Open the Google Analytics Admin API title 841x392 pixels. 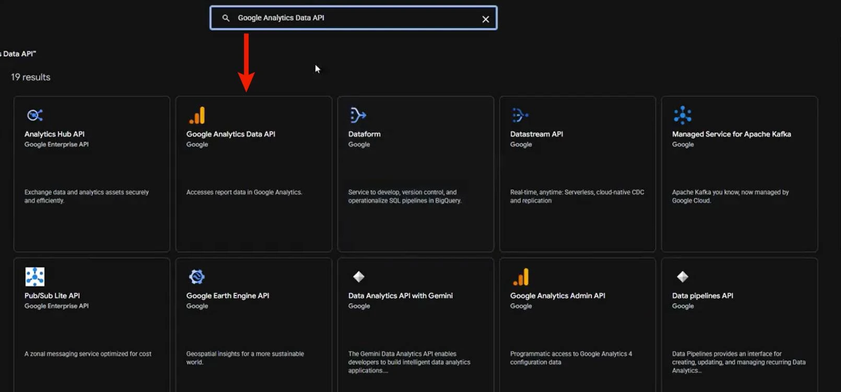[x=557, y=296]
